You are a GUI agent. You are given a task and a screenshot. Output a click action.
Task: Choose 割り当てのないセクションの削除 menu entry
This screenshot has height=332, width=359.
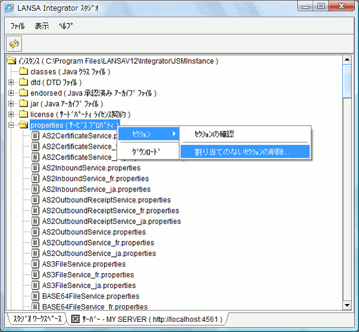click(245, 152)
